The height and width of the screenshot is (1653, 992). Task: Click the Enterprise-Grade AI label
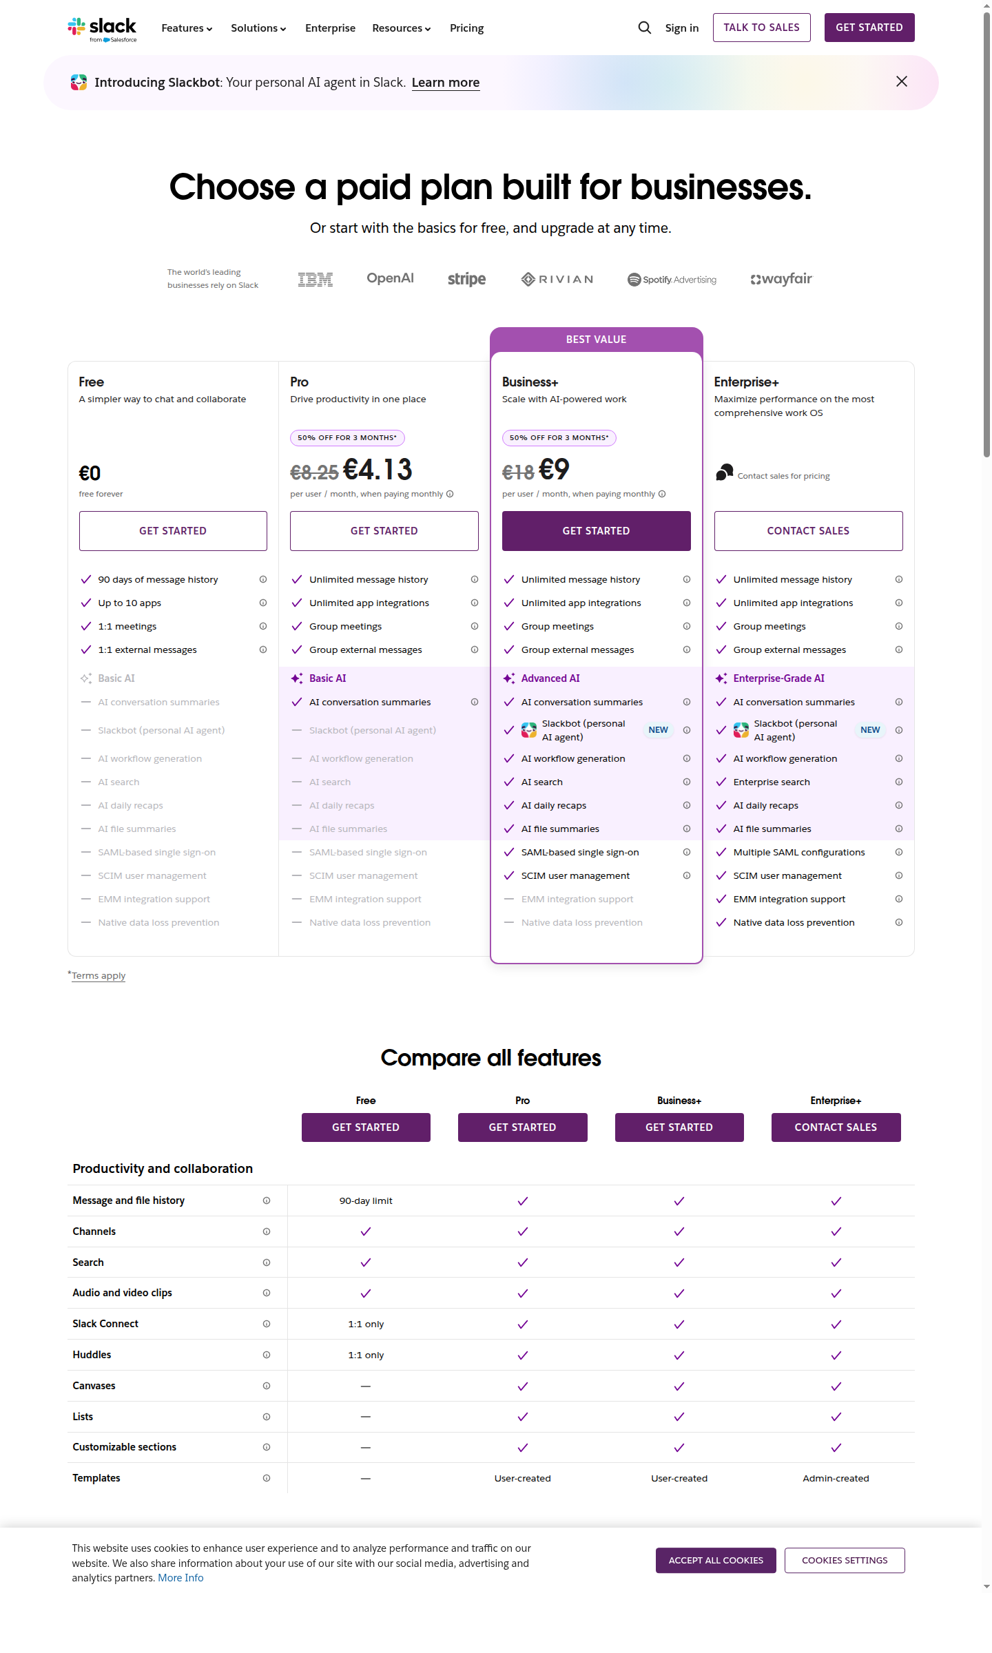coord(779,678)
